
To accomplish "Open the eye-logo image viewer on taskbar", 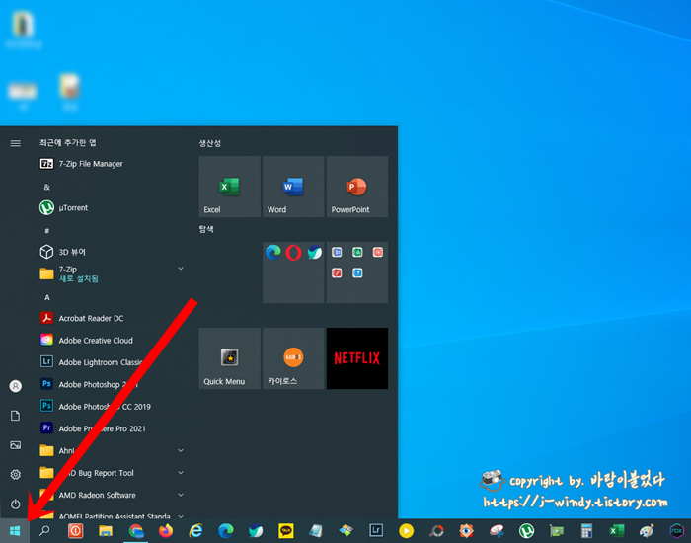I will click(x=466, y=531).
